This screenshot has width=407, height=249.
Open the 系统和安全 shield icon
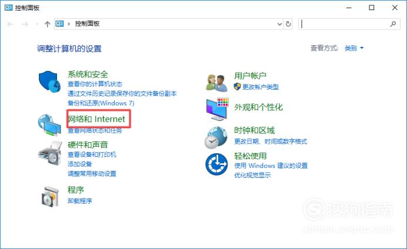tap(49, 82)
